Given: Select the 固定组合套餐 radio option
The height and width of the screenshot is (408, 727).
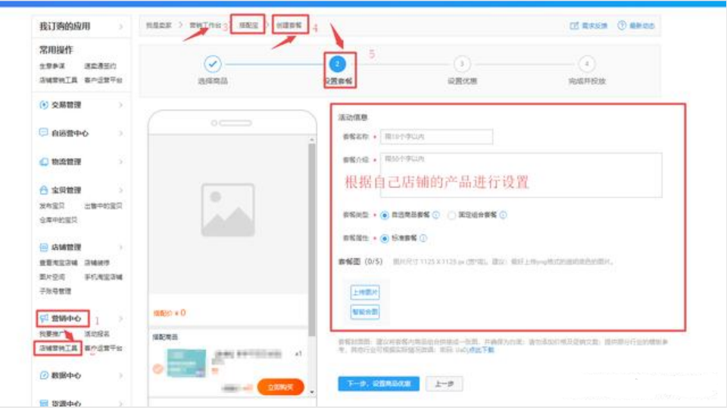Looking at the screenshot, I should coord(452,215).
